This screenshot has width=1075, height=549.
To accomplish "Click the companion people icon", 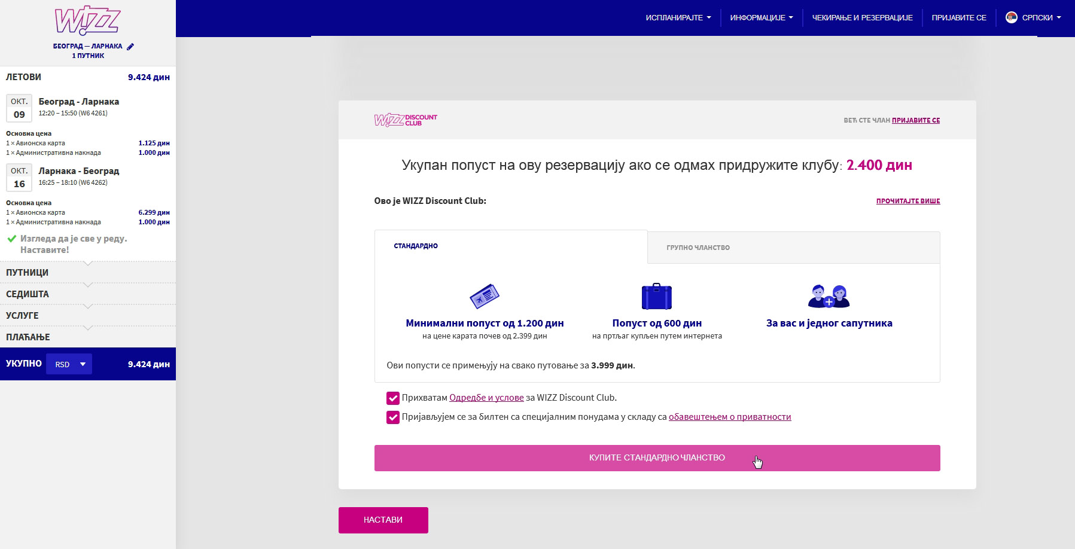I will tap(829, 296).
